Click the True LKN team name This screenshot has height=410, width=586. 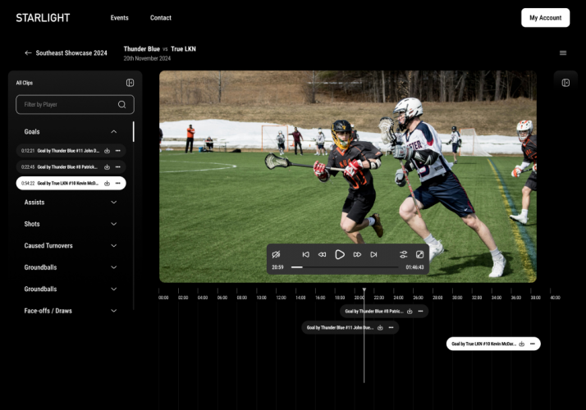pos(183,49)
